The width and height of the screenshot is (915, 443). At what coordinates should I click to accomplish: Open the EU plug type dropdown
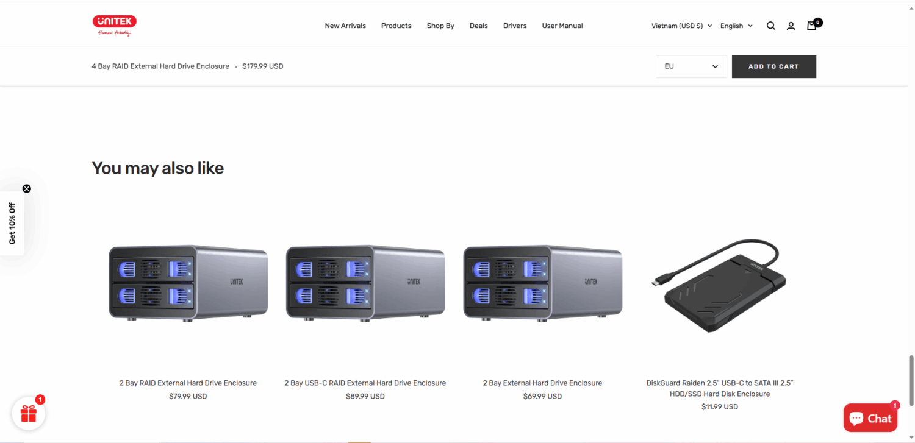click(x=691, y=66)
